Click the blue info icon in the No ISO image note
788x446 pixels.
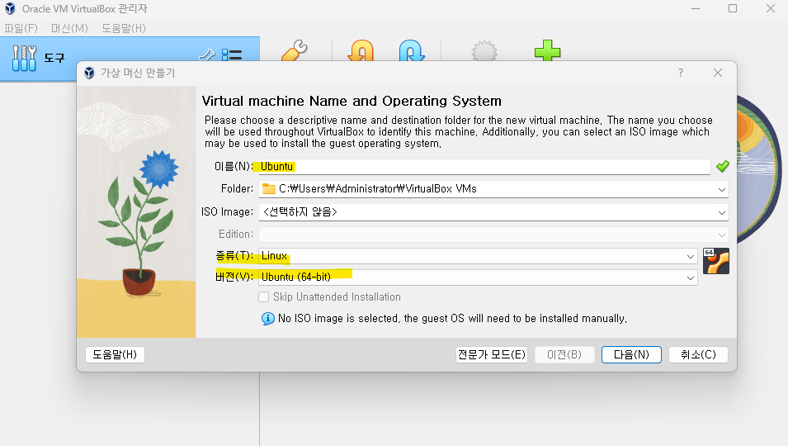268,318
